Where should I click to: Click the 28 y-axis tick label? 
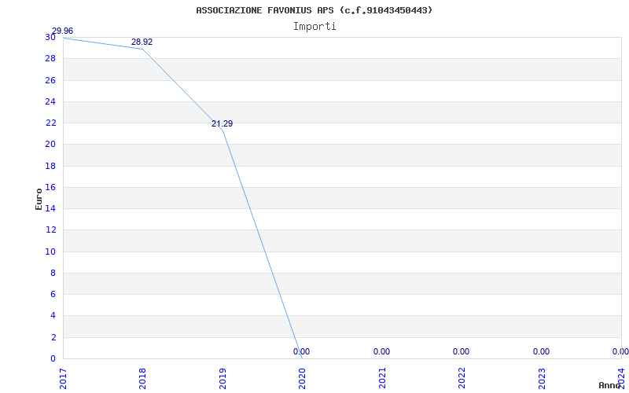[x=50, y=58]
